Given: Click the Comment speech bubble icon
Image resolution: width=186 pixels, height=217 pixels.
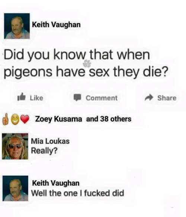Looking at the screenshot, I should (77, 98).
